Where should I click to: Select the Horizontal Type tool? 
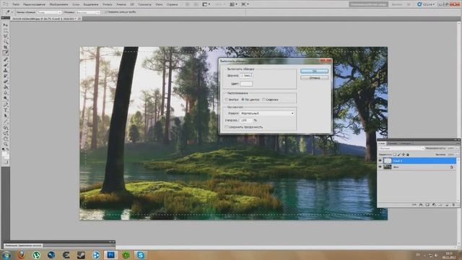point(6,110)
